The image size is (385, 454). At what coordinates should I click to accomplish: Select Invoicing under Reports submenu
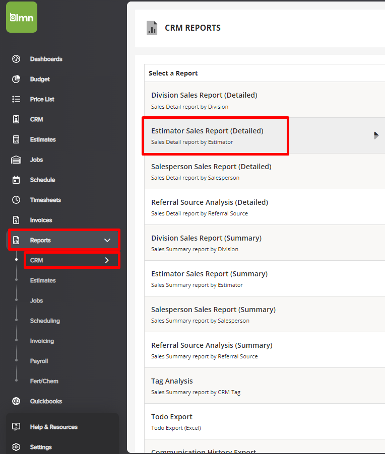[x=42, y=341]
